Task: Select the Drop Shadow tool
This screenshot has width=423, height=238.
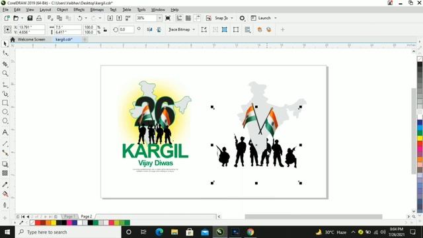Action: pyautogui.click(x=5, y=164)
